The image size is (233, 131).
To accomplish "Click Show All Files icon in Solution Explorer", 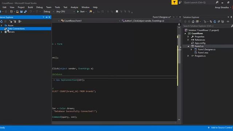I will 222,22.
